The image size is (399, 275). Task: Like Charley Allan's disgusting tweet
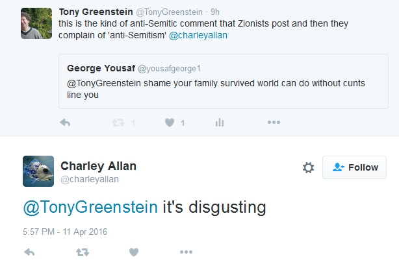[x=134, y=252]
